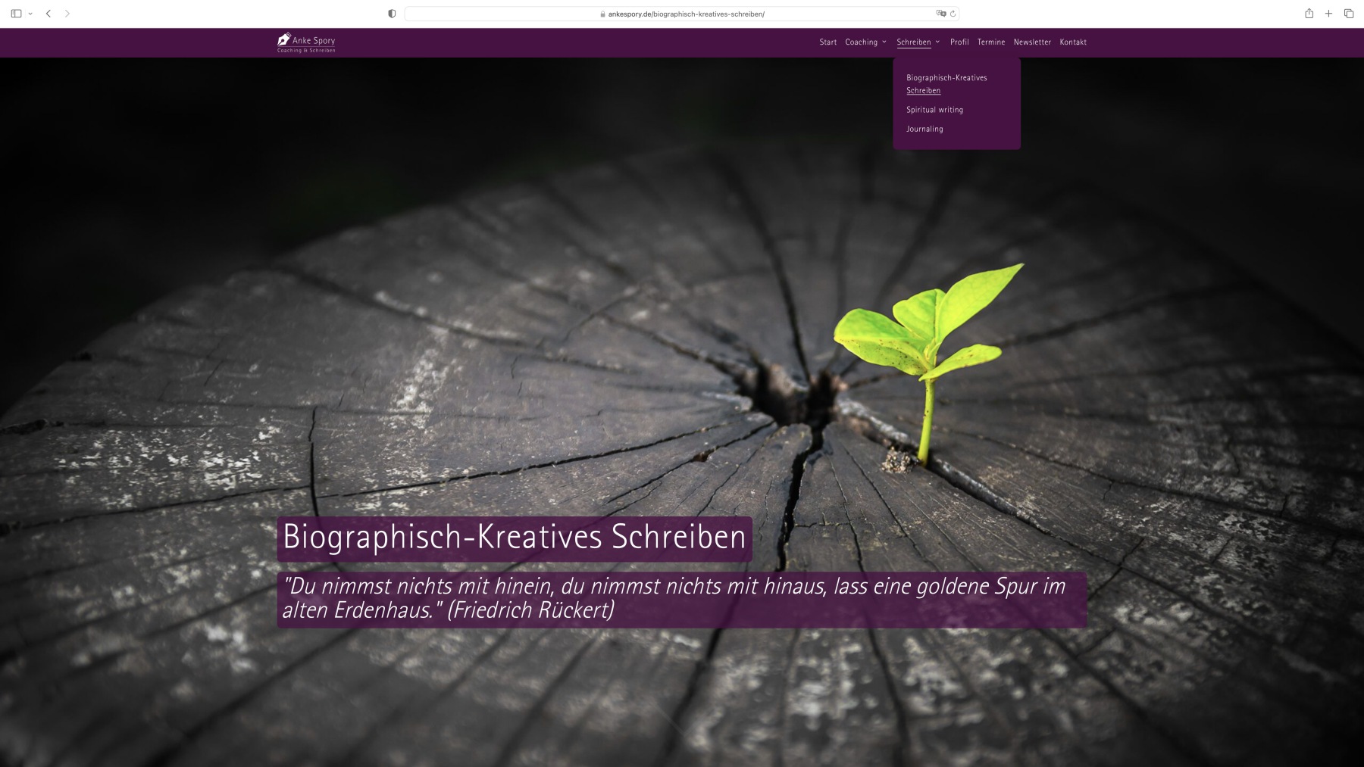Open the Share menu icon
The height and width of the screenshot is (767, 1364).
coord(1309,14)
